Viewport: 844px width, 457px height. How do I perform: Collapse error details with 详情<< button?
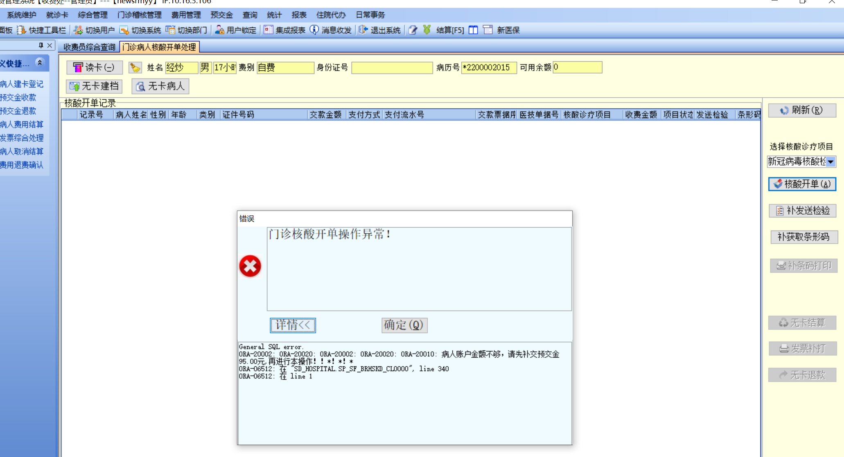(x=293, y=325)
